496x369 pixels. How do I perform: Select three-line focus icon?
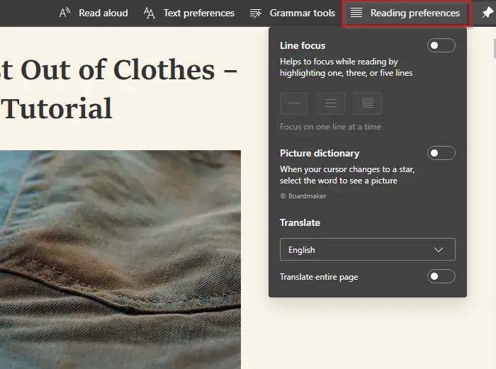331,103
